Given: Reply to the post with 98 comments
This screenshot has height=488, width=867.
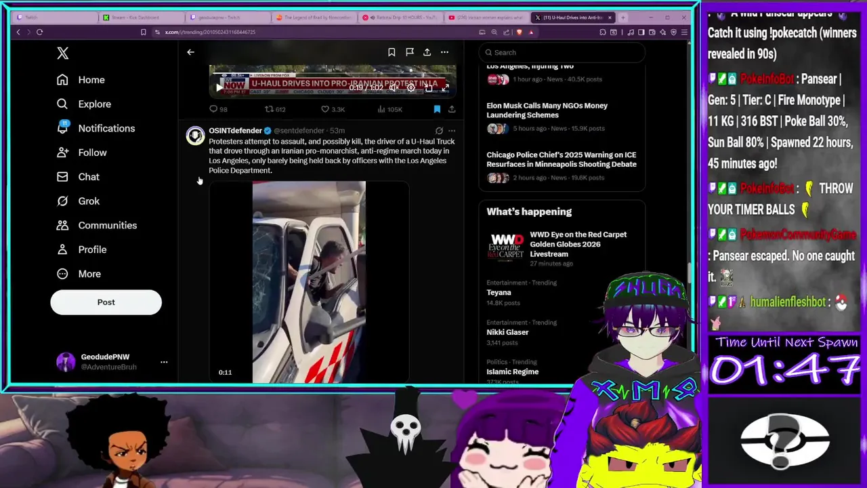Looking at the screenshot, I should tap(218, 109).
